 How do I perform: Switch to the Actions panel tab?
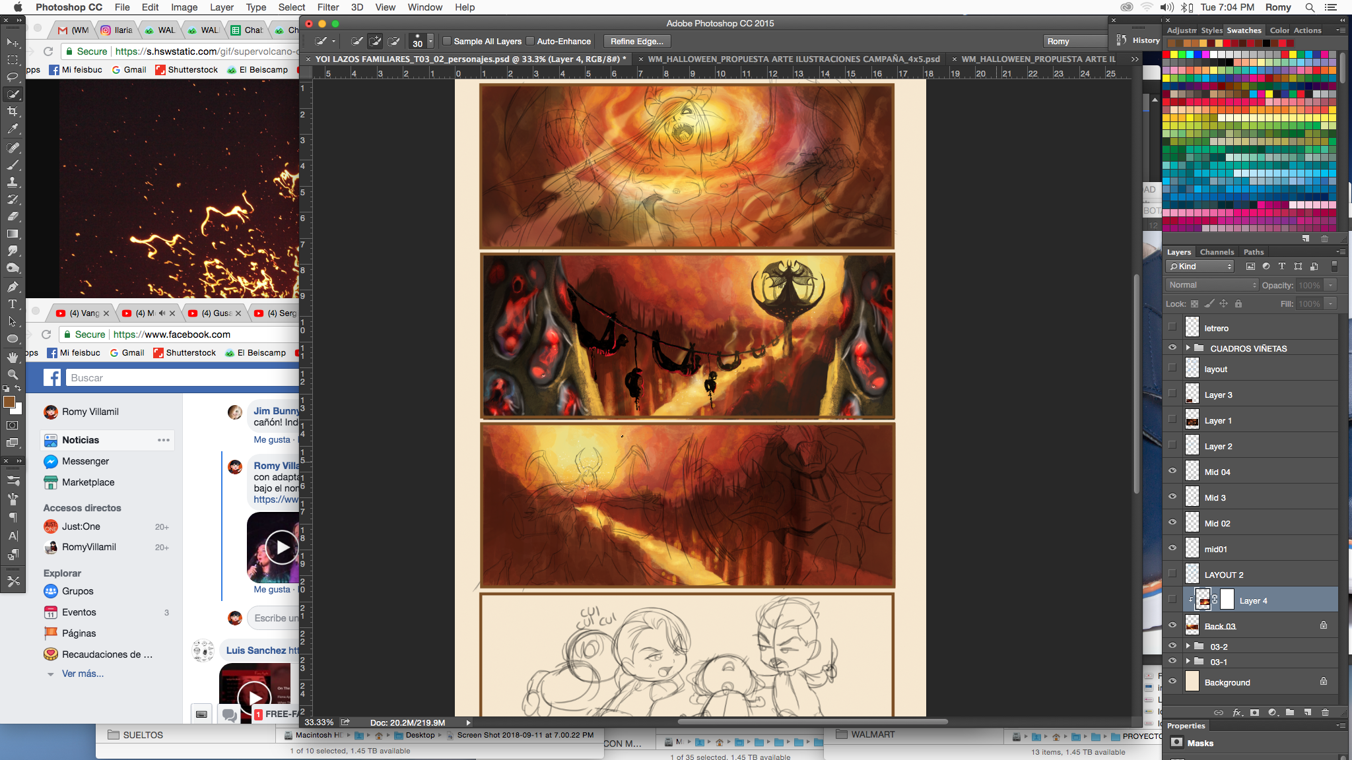click(x=1307, y=30)
